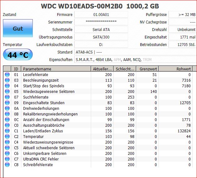This screenshot has width=197, height=178.
Task: Click the Eingeschaltet field showing 1771 mal
Action: [x=183, y=37]
